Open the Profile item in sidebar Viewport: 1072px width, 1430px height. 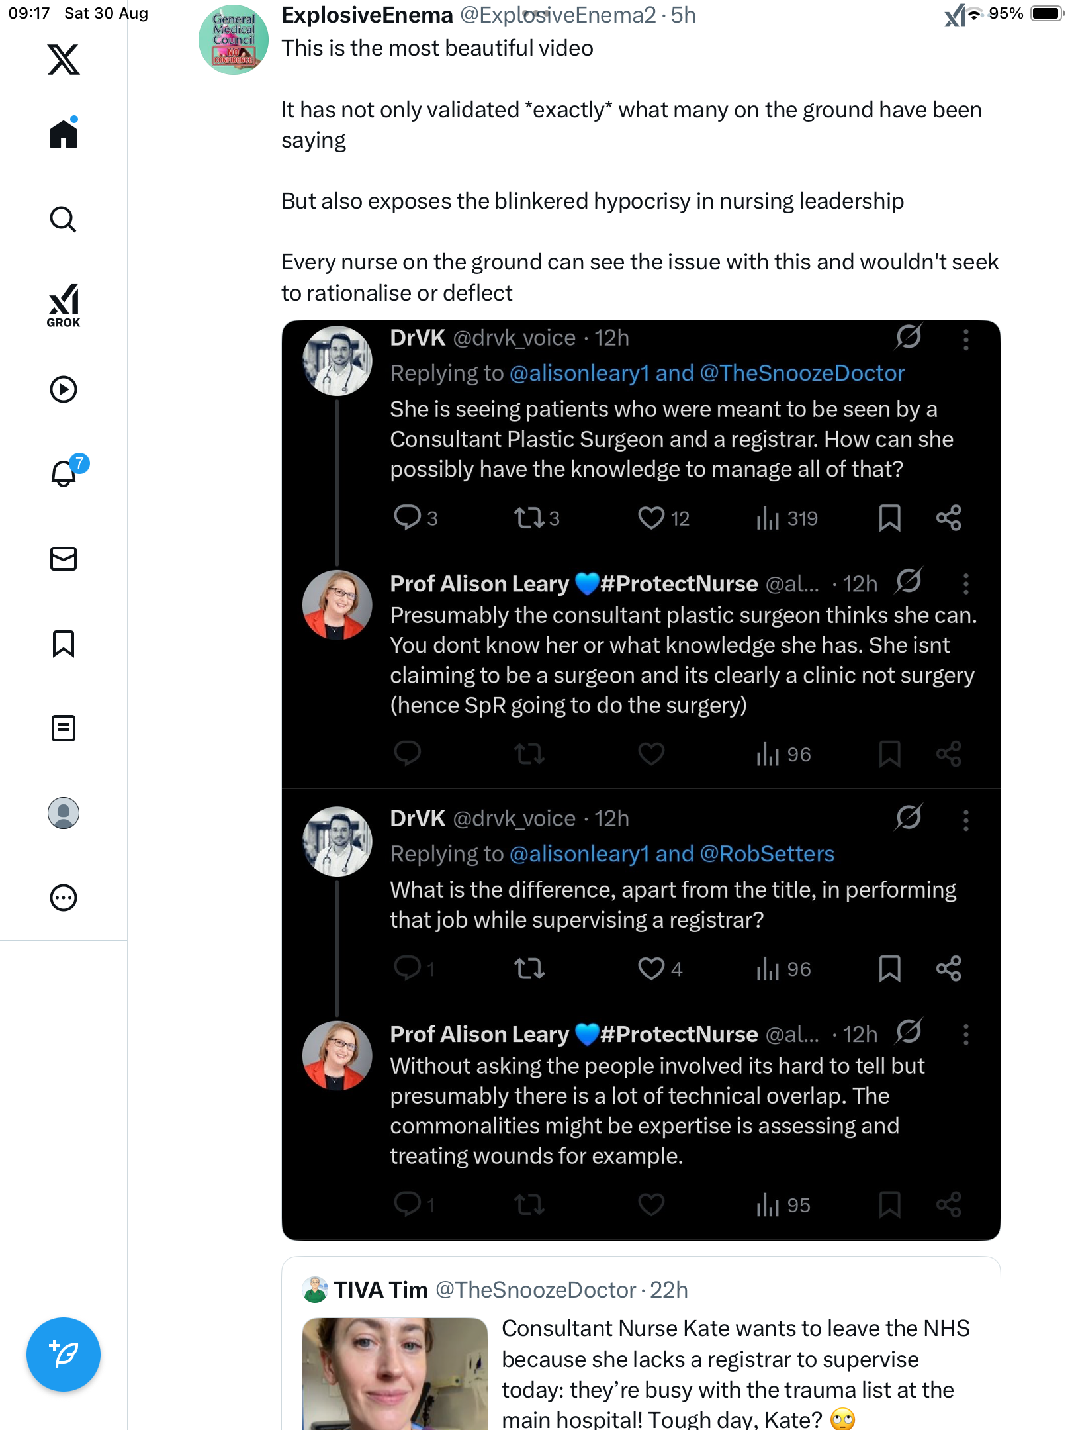[64, 813]
